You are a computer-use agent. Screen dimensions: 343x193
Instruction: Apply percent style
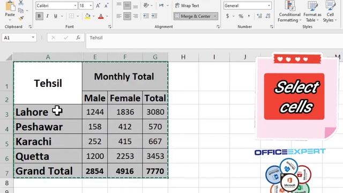[241, 16]
